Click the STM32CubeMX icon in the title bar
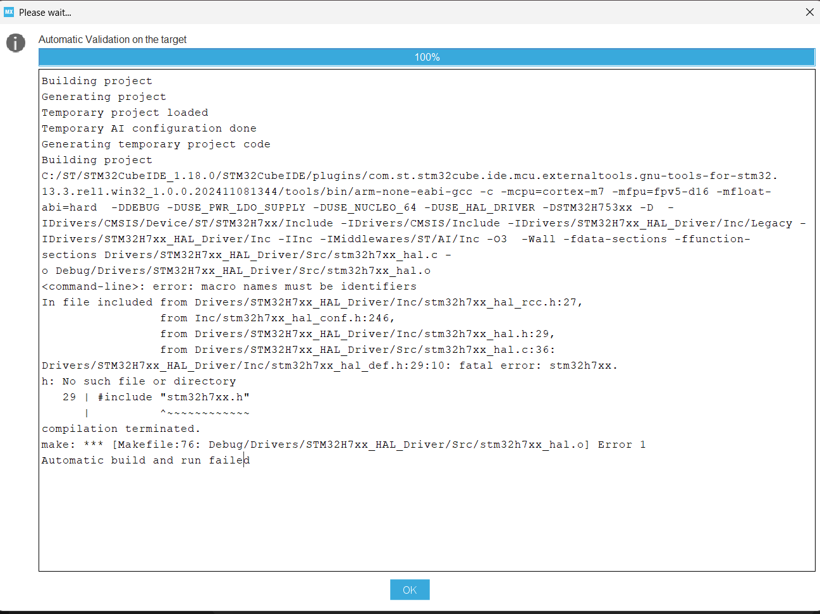This screenshot has width=820, height=614. [8, 12]
